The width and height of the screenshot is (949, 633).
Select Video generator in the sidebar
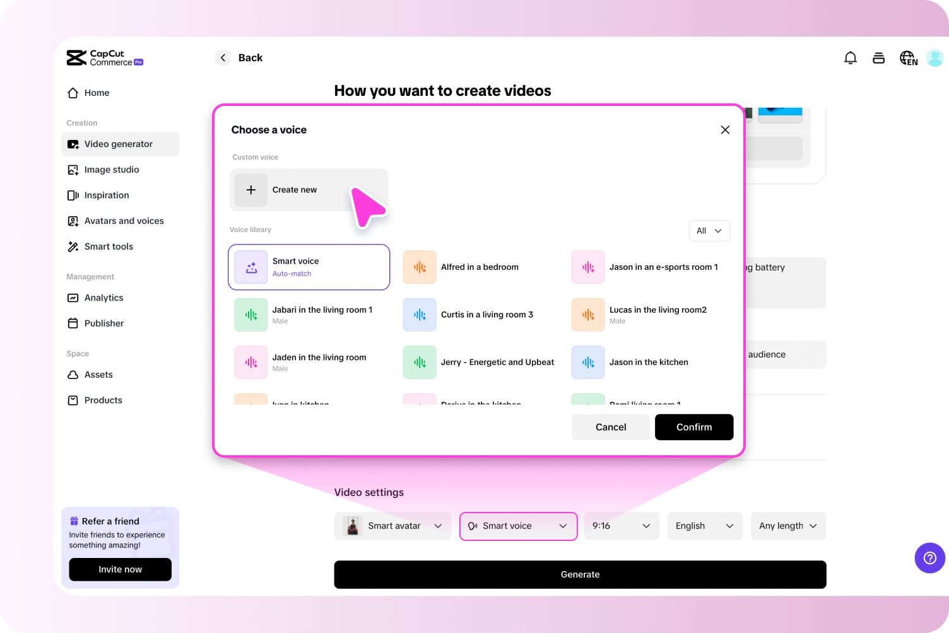point(121,144)
